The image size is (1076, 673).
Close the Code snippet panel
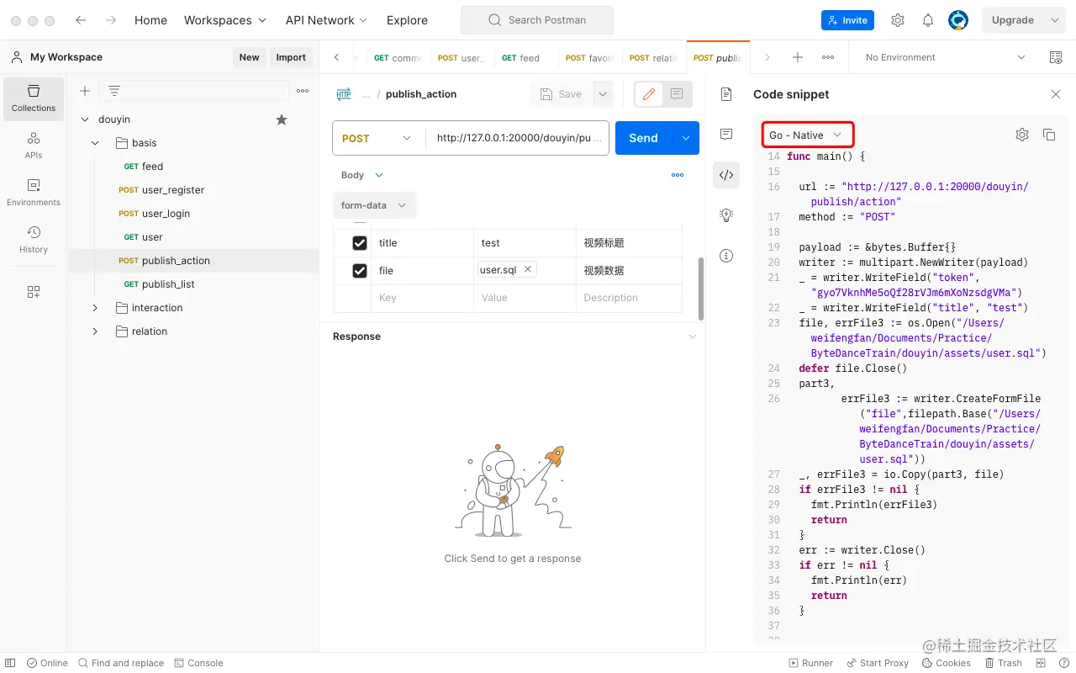pyautogui.click(x=1056, y=94)
